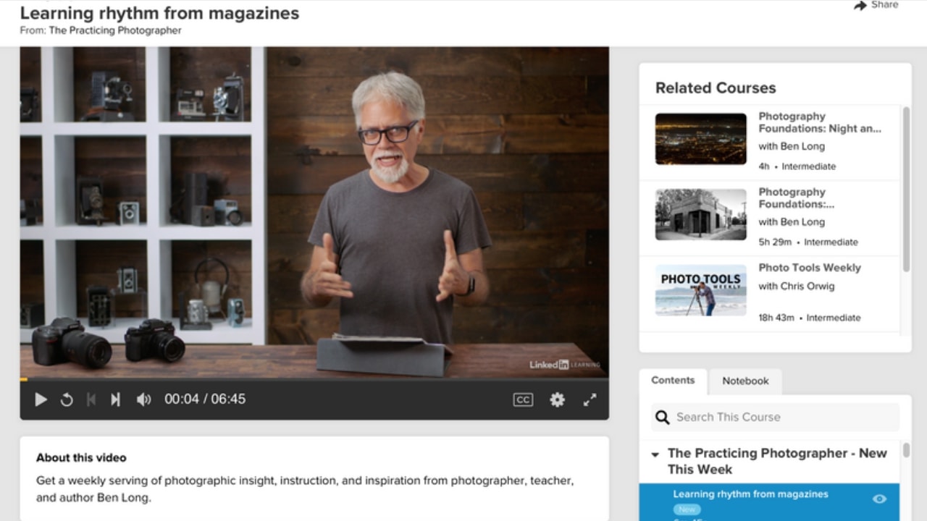Image resolution: width=927 pixels, height=521 pixels.
Task: Enter fullscreen mode
Action: [590, 399]
